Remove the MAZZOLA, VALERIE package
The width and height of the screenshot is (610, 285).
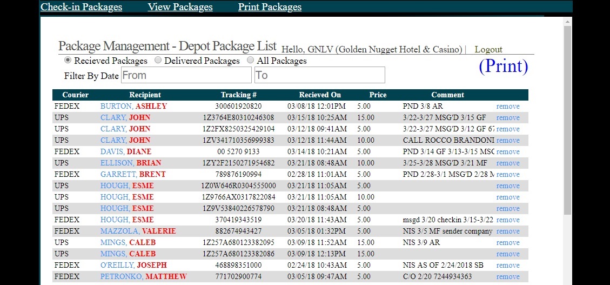tap(508, 231)
